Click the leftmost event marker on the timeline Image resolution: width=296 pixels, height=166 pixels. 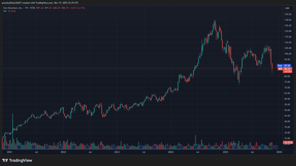coord(7,147)
